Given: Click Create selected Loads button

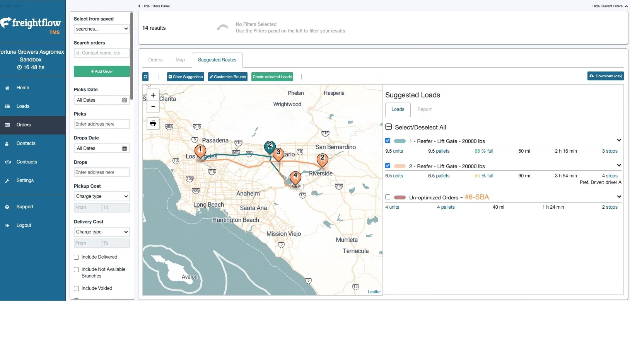Looking at the screenshot, I should [272, 77].
